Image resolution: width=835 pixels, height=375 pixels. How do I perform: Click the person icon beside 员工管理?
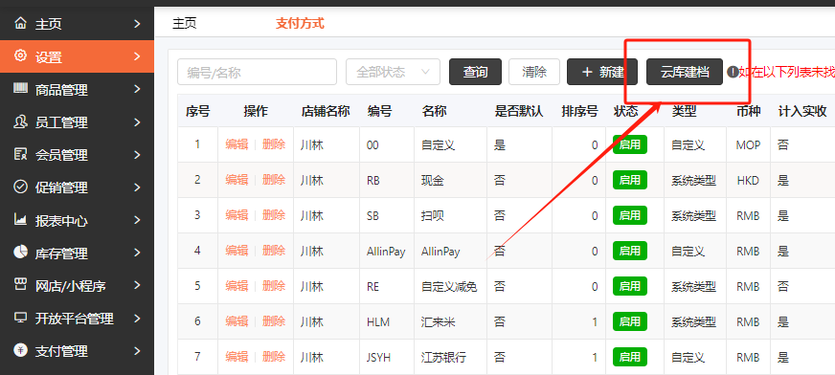coord(20,121)
